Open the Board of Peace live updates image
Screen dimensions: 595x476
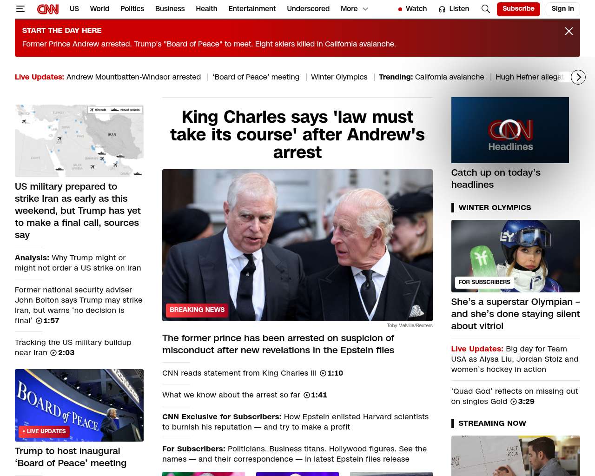click(79, 405)
